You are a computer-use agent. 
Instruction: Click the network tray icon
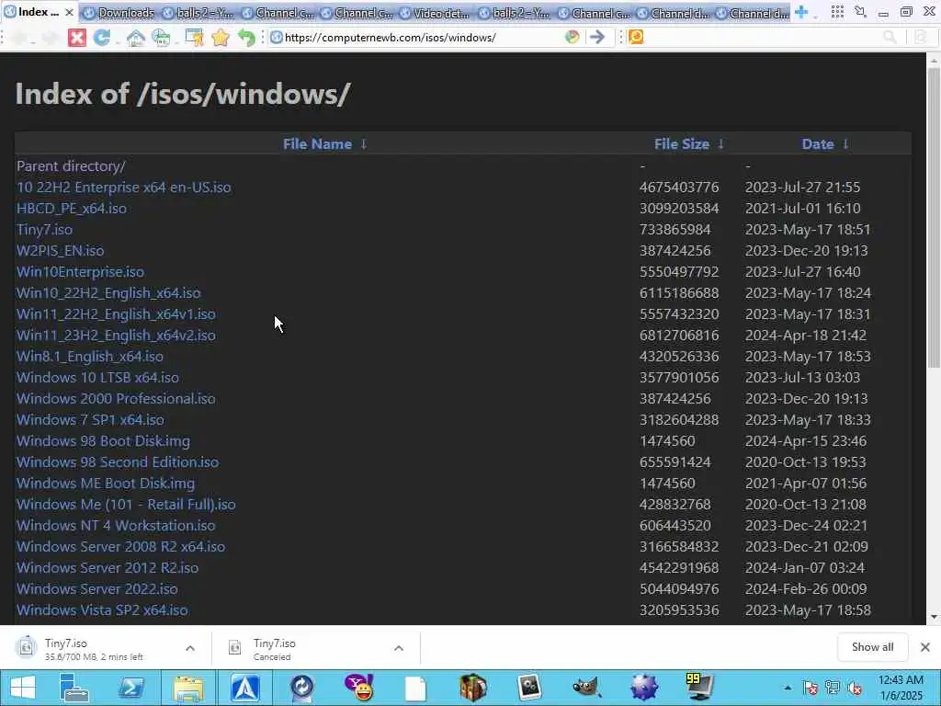(833, 688)
